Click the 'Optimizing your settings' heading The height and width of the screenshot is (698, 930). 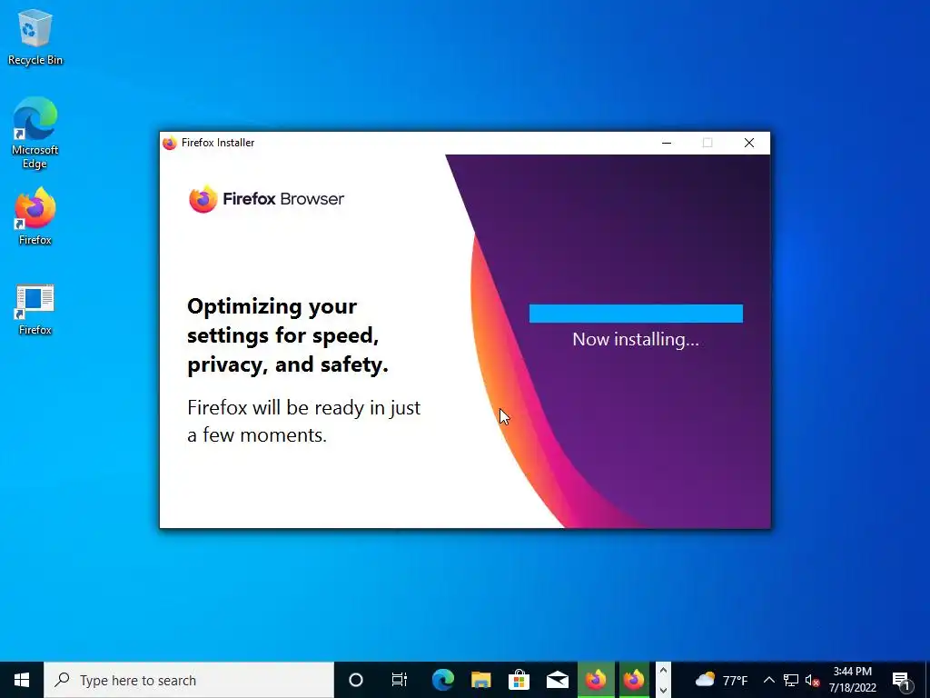pos(288,335)
